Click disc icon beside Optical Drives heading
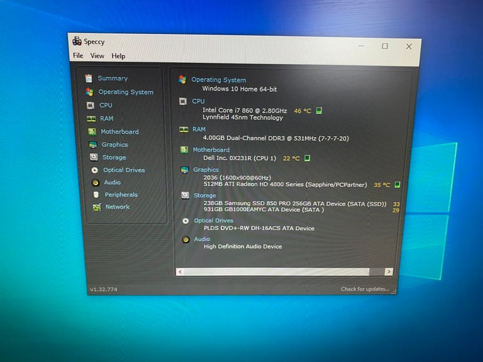 (x=186, y=221)
